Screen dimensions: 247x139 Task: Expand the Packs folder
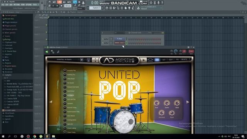[x=7, y=60]
